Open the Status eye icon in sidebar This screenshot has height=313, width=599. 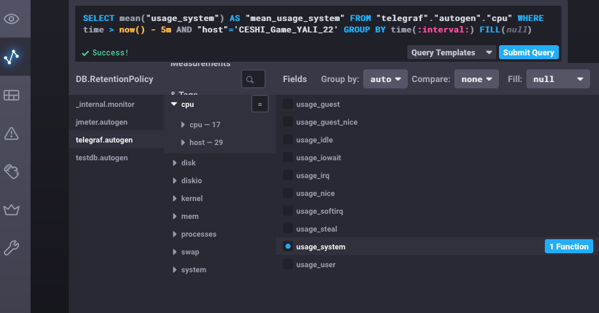(11, 18)
